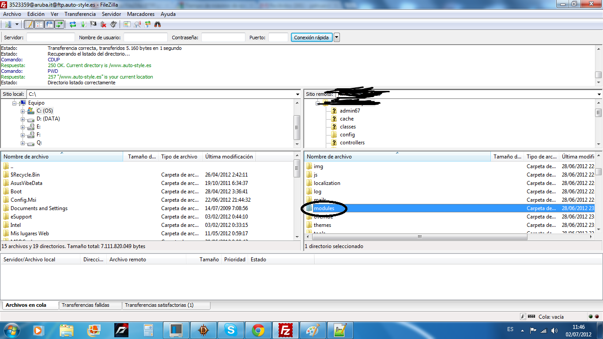
Task: Click the Servidor input field
Action: point(51,38)
